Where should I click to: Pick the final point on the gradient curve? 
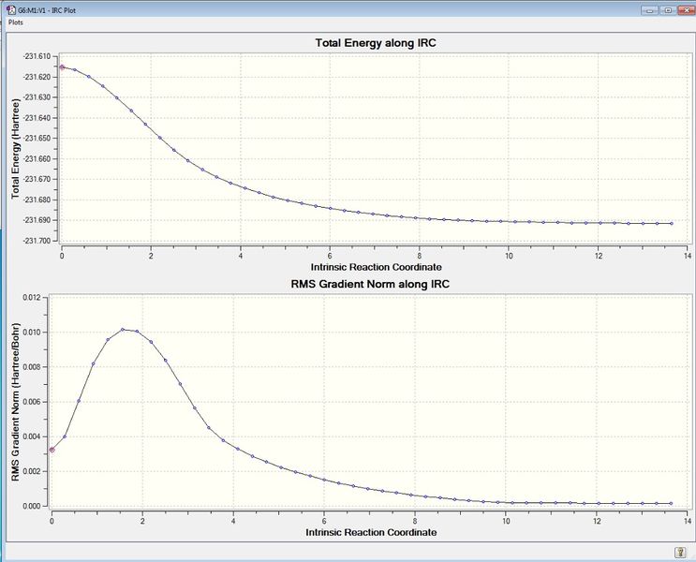click(671, 503)
